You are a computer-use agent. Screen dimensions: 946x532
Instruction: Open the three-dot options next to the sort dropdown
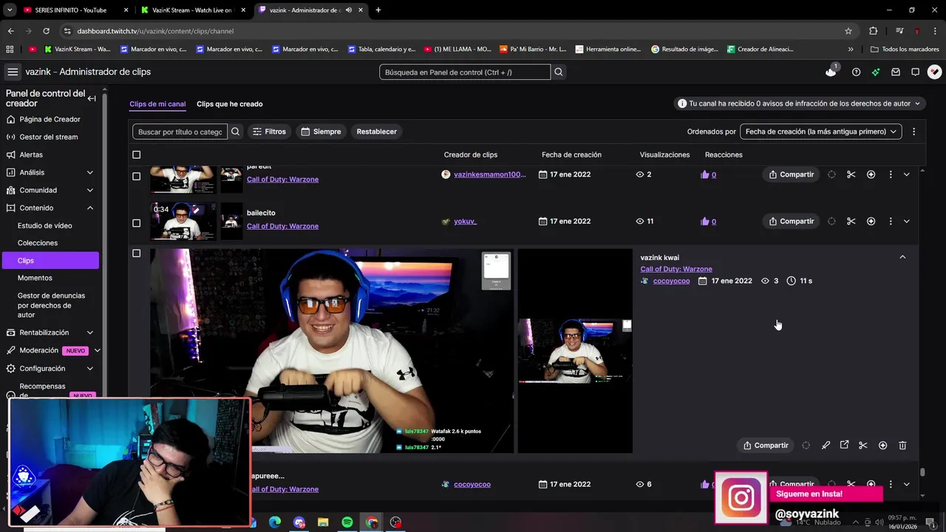point(913,132)
